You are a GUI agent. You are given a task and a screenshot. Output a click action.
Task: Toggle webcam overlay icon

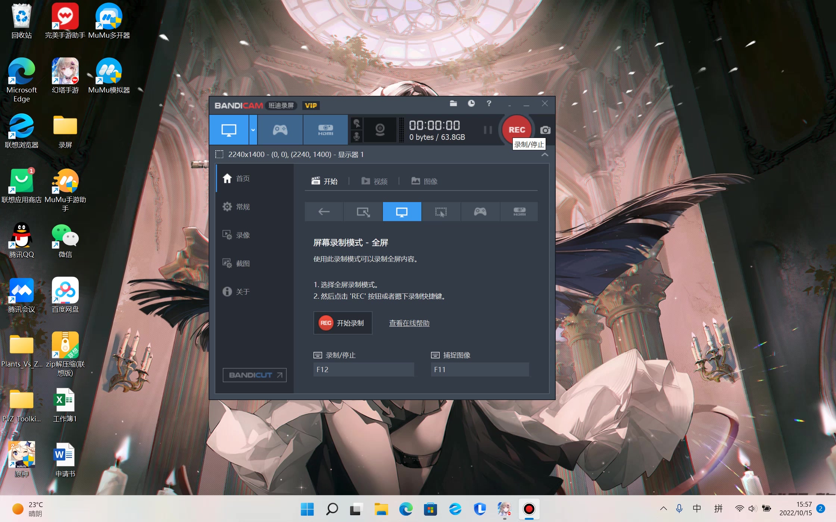[380, 130]
